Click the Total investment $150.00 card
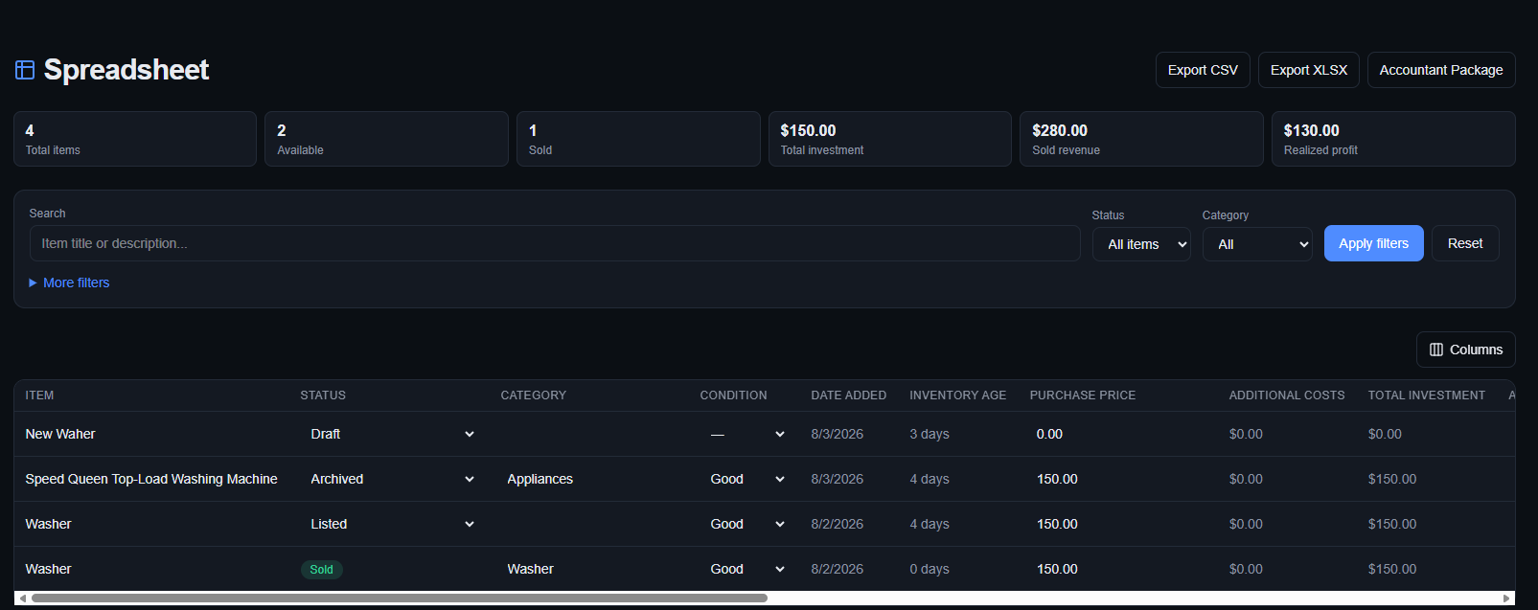This screenshot has width=1538, height=610. click(889, 139)
